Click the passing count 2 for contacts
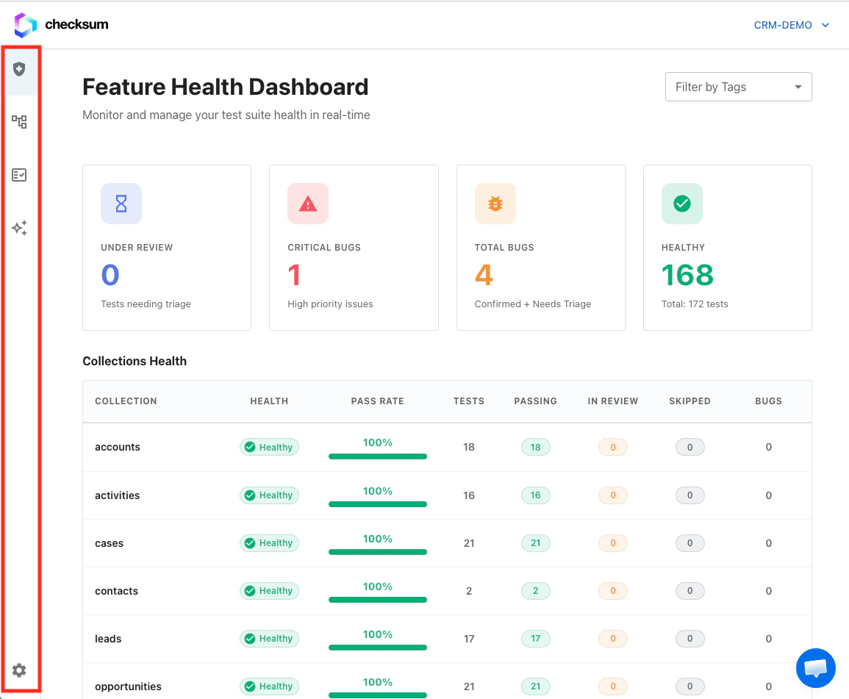 536,591
